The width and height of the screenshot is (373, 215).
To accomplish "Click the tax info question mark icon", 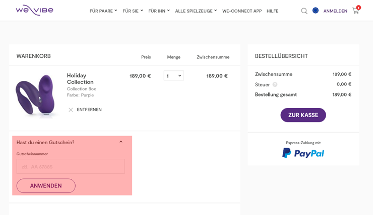I will (275, 84).
